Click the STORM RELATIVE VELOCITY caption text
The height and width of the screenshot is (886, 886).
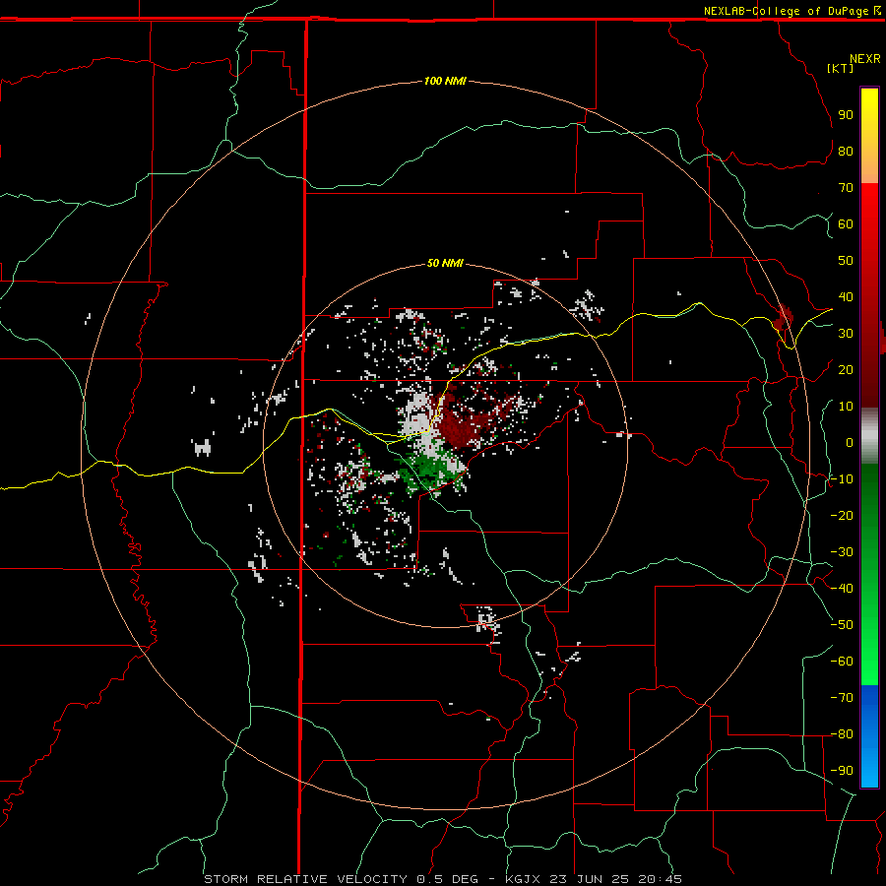pyautogui.click(x=305, y=879)
